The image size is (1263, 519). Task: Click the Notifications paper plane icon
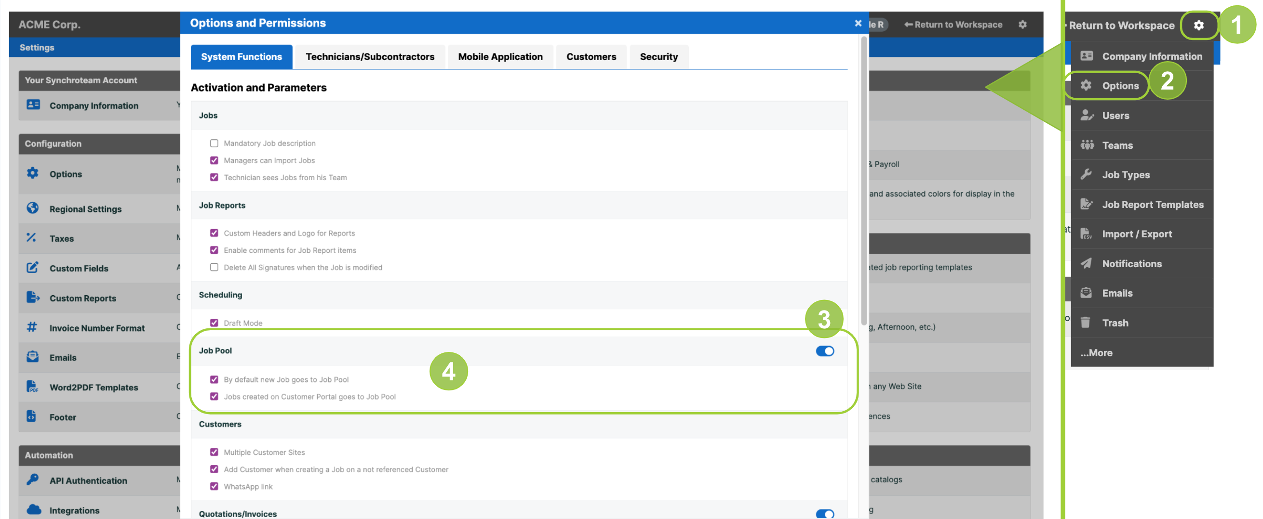click(x=1086, y=263)
